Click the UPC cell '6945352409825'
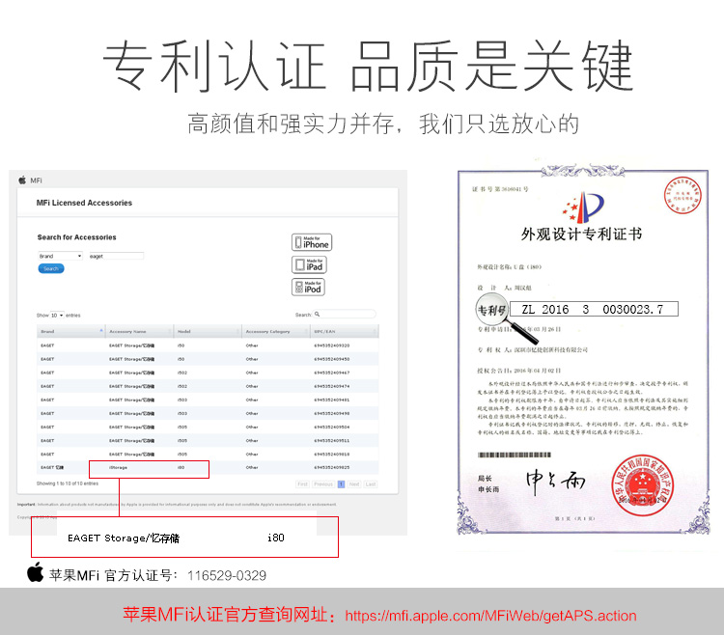This screenshot has width=724, height=635. [331, 467]
